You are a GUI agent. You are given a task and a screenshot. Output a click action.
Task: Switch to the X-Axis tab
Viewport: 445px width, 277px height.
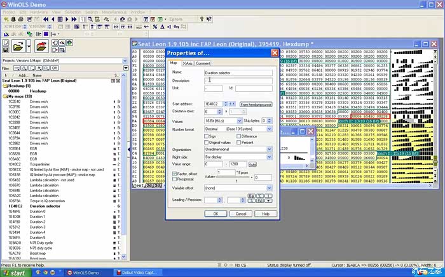pyautogui.click(x=188, y=63)
